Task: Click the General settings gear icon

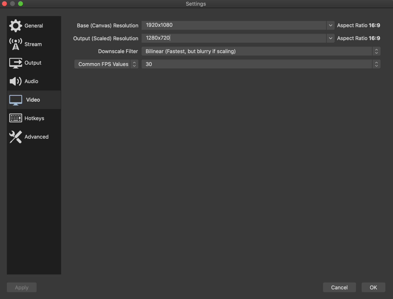Action: coord(15,26)
